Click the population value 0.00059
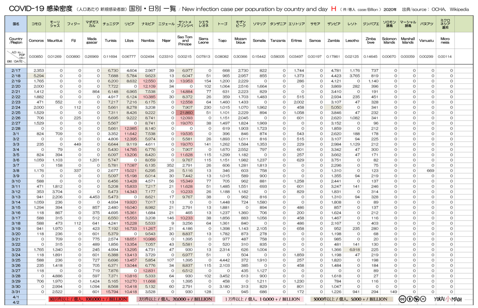 (408, 57)
